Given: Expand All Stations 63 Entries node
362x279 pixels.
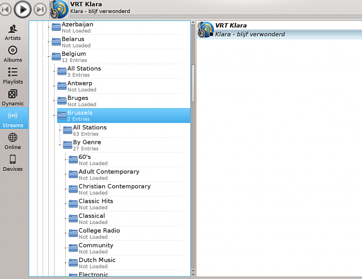Looking at the screenshot, I should pyautogui.click(x=60, y=130).
